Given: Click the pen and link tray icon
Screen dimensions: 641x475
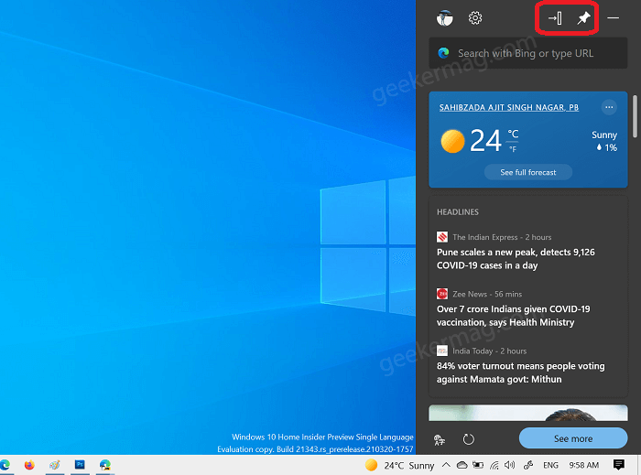Looking at the screenshot, I should pyautogui.click(x=528, y=465).
